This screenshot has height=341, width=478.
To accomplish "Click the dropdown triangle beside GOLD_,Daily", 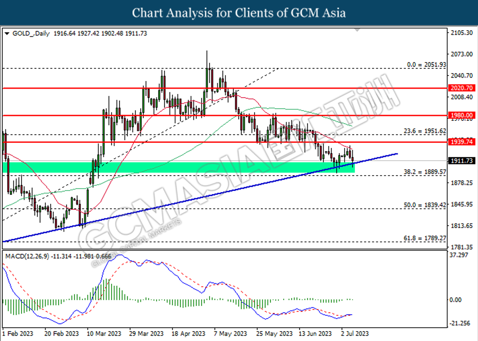I will point(7,33).
